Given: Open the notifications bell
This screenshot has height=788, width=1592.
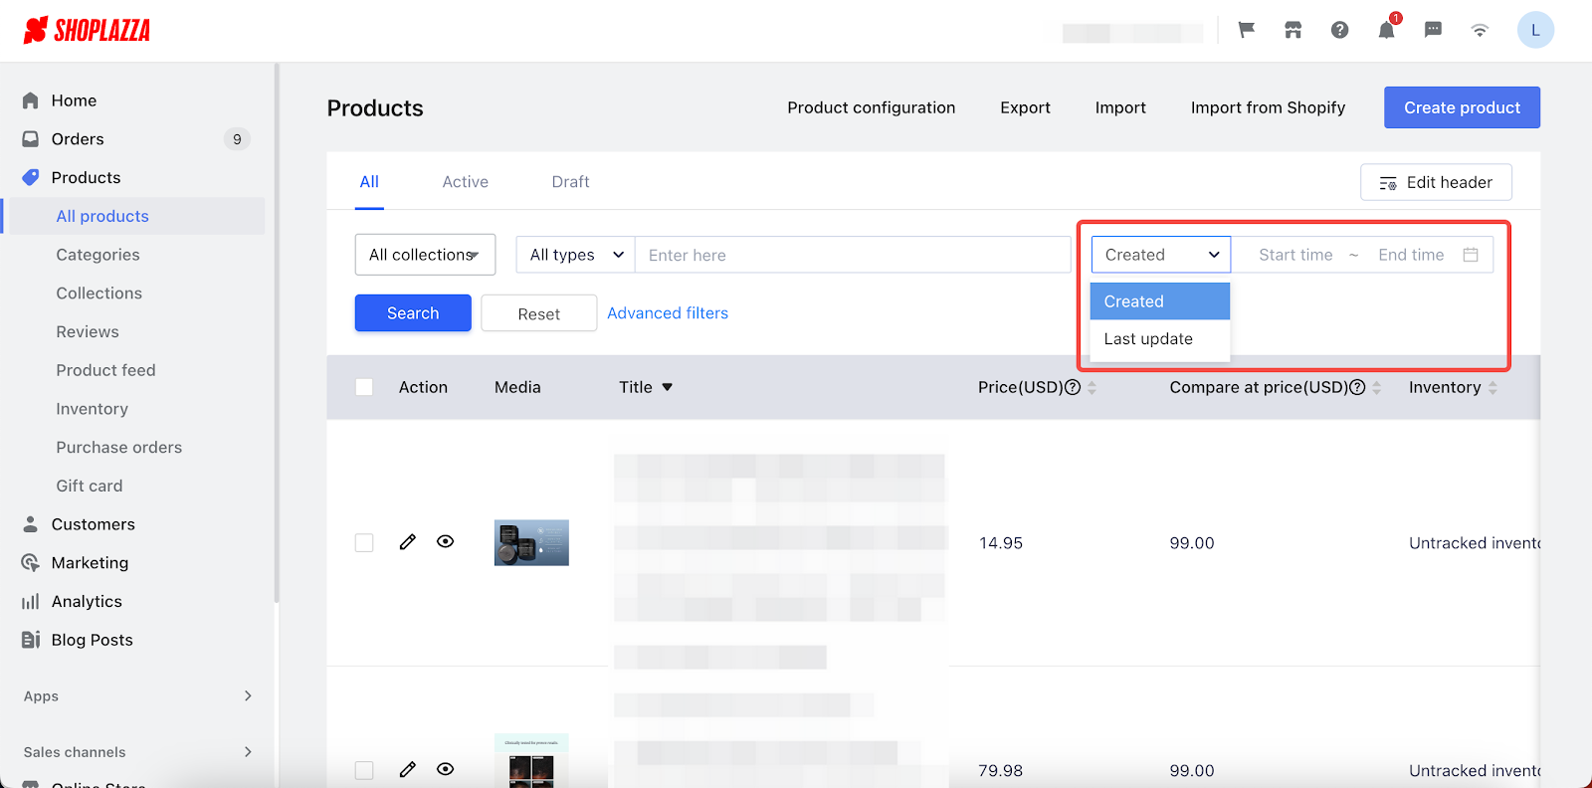Looking at the screenshot, I should (1386, 30).
